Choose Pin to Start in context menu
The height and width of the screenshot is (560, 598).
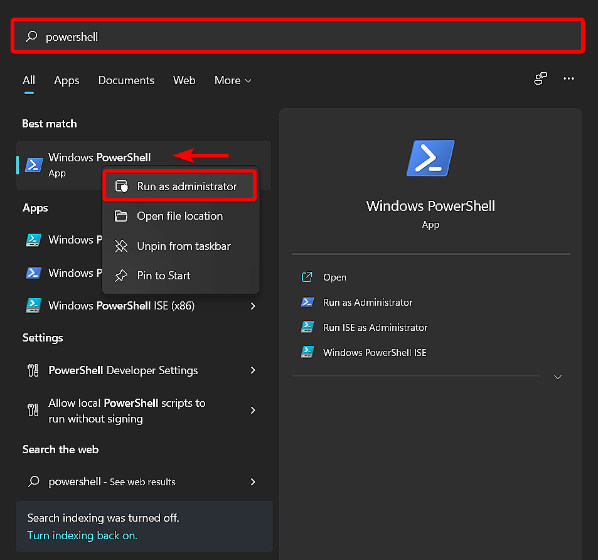179,276
